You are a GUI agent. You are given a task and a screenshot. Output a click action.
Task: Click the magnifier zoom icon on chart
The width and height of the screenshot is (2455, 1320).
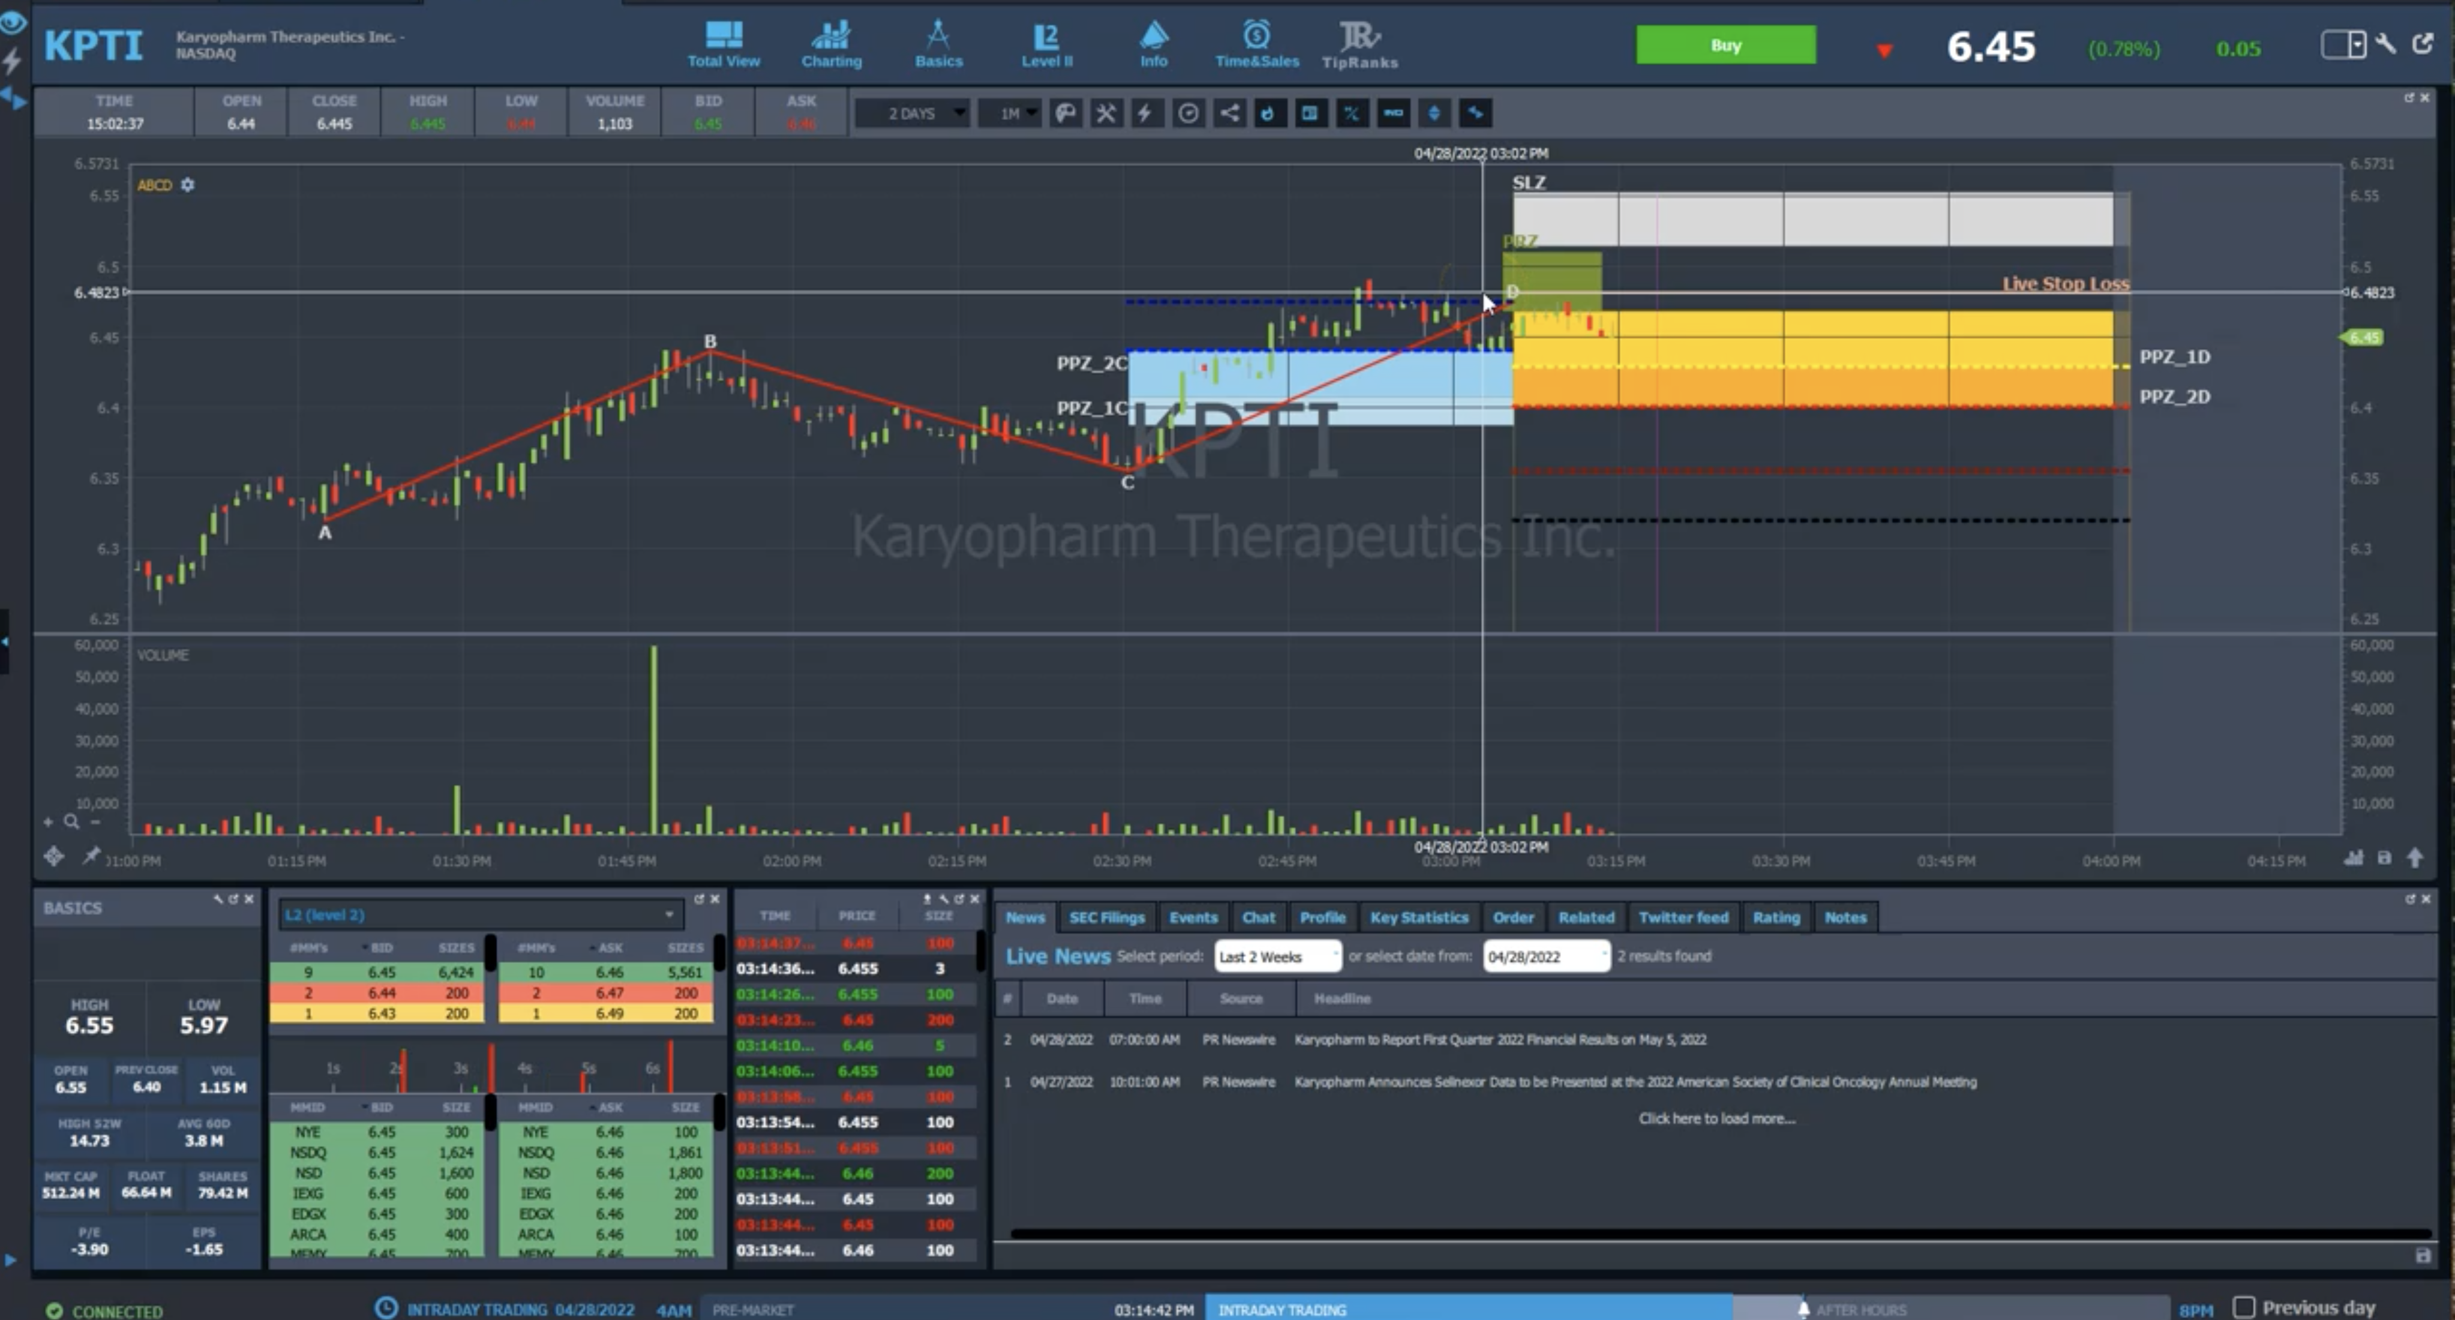71,821
